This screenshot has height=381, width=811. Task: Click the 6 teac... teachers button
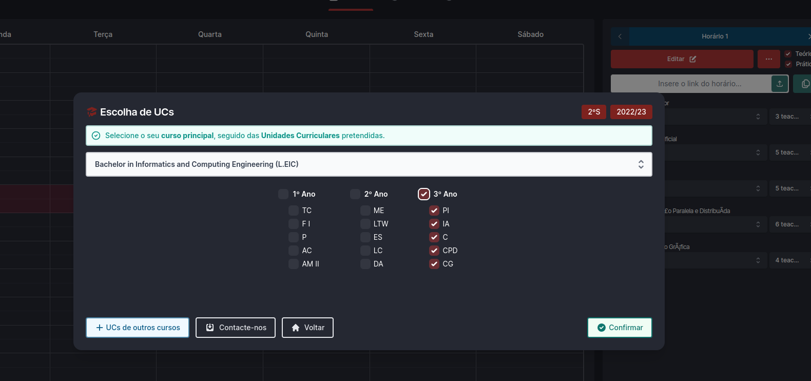pos(789,224)
